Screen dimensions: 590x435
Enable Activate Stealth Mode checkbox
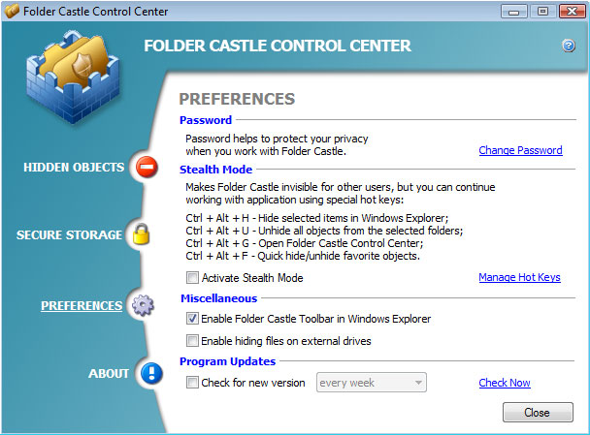click(x=192, y=278)
